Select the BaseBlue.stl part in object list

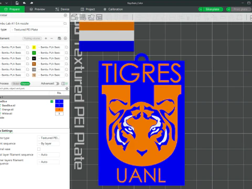tap(8, 106)
